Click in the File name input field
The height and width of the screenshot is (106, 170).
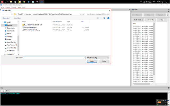click(53, 58)
